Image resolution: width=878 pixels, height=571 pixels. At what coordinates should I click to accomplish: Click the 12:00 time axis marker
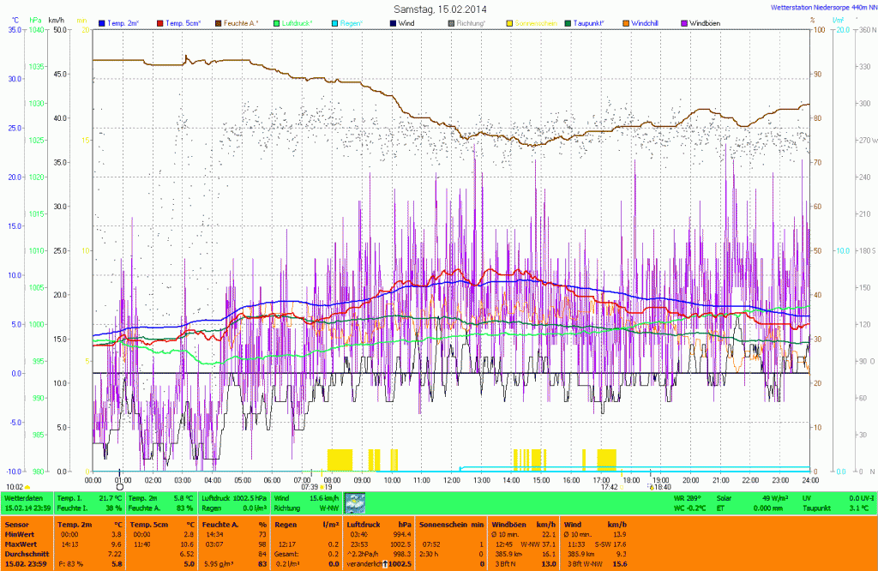point(452,480)
